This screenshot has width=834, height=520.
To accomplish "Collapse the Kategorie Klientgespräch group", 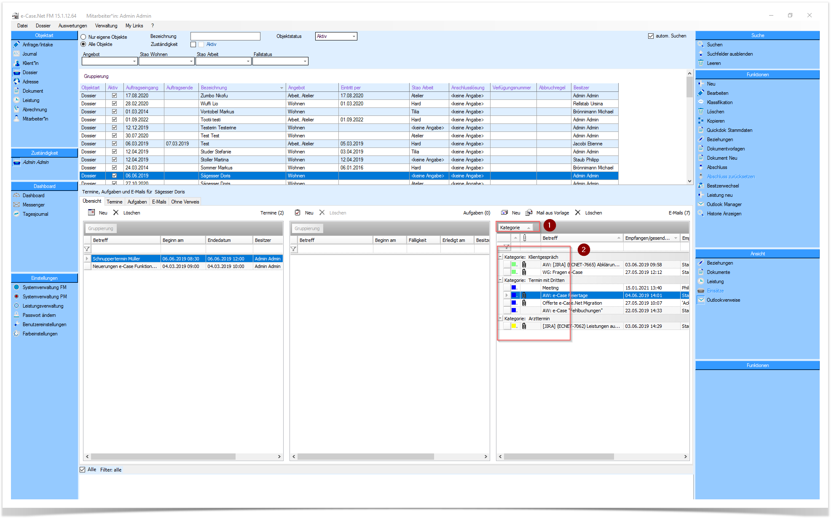I will [500, 257].
